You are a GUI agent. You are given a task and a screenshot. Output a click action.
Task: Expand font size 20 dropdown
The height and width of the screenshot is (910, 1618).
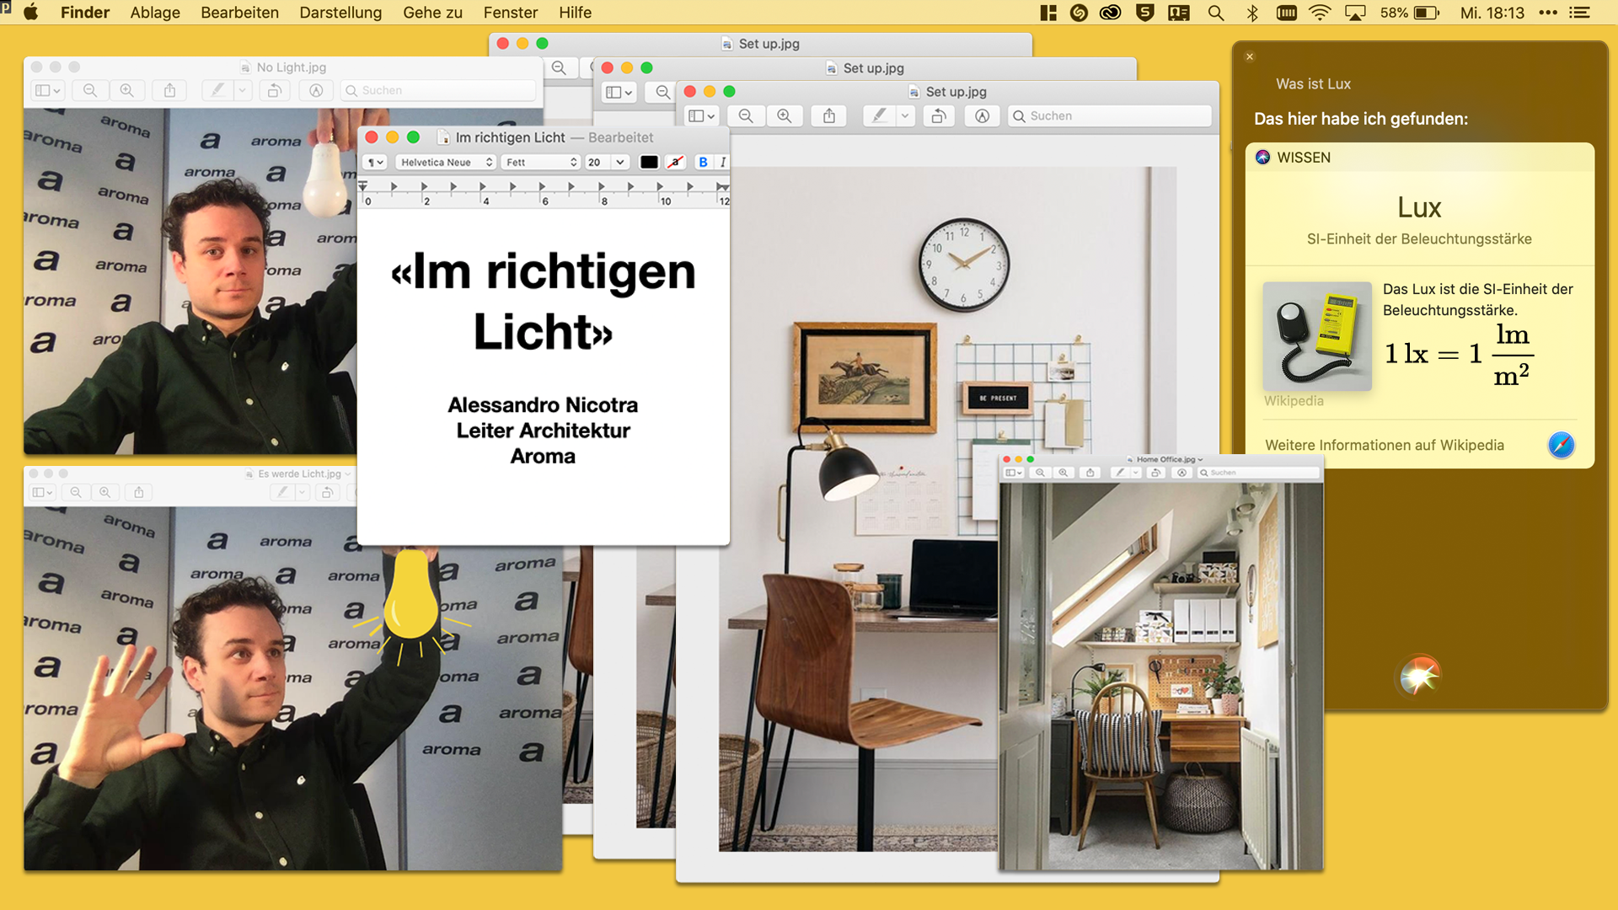[620, 162]
